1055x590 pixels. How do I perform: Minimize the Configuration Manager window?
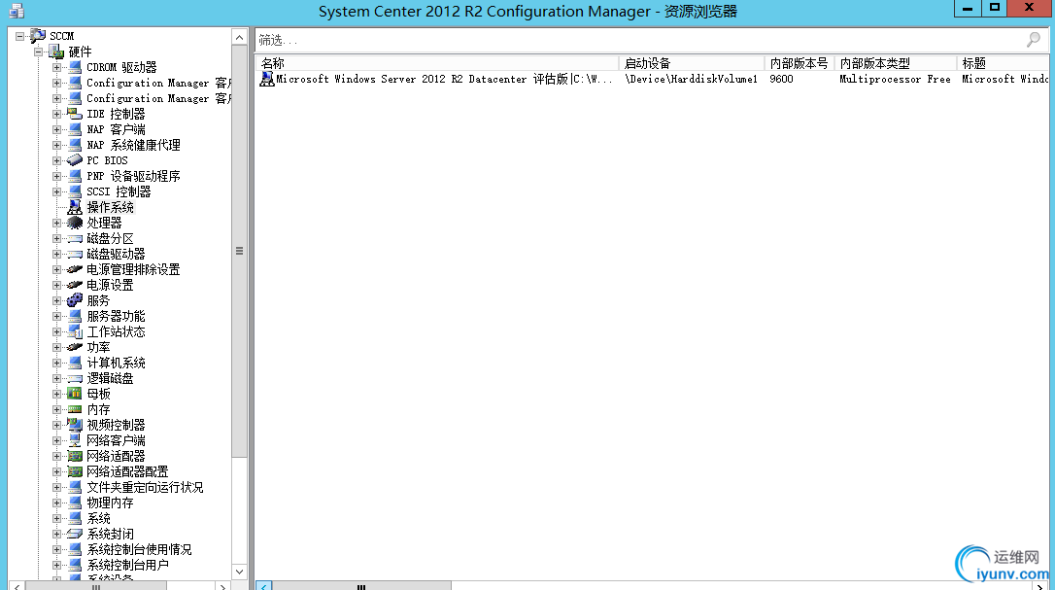968,9
